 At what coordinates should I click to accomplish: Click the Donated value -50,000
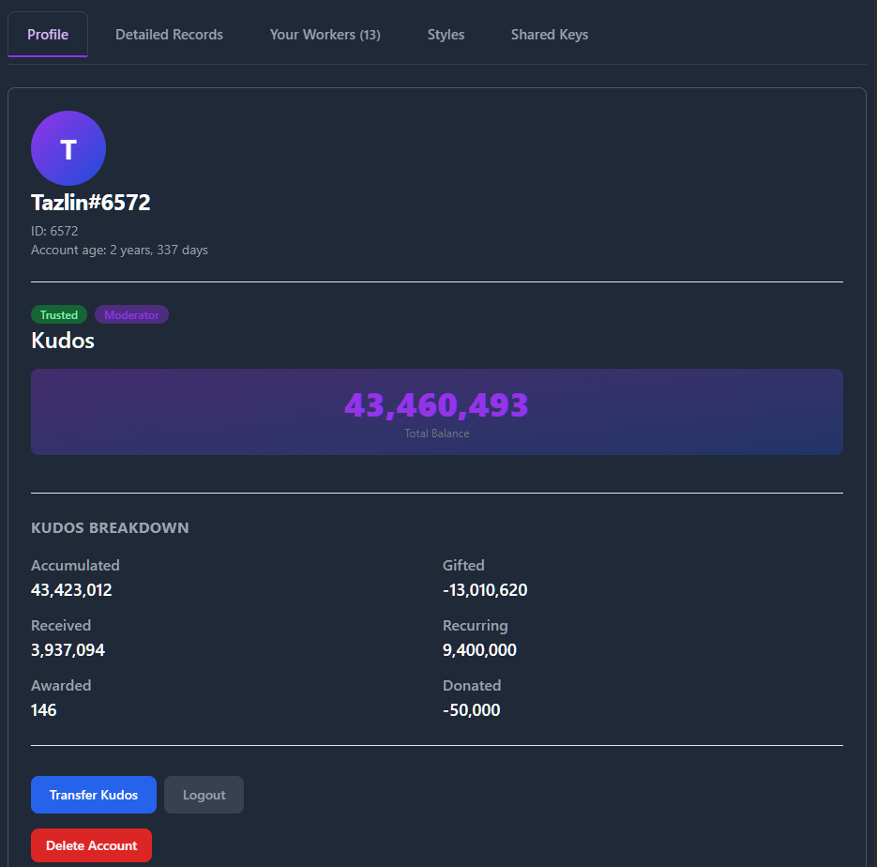pyautogui.click(x=471, y=710)
